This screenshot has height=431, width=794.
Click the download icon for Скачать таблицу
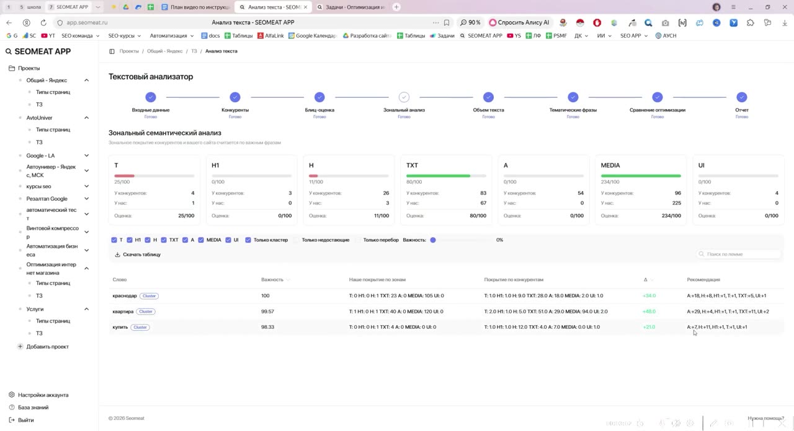[117, 255]
